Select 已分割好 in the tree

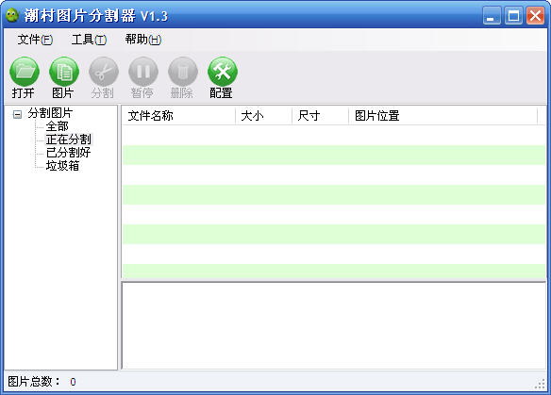pyautogui.click(x=68, y=153)
